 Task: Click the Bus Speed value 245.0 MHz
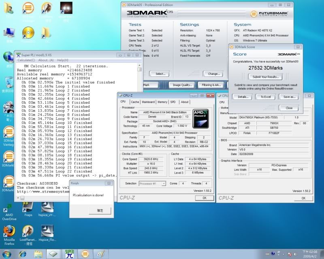pyautogui.click(x=151, y=168)
